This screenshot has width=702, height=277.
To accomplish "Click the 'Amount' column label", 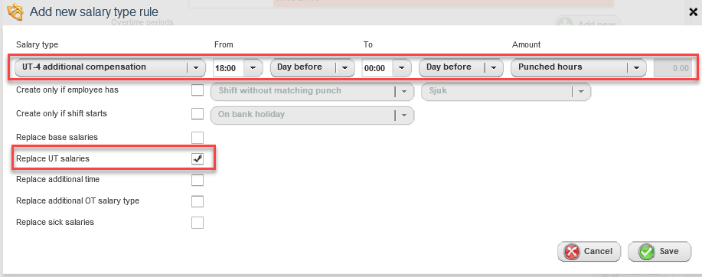I will [x=527, y=44].
